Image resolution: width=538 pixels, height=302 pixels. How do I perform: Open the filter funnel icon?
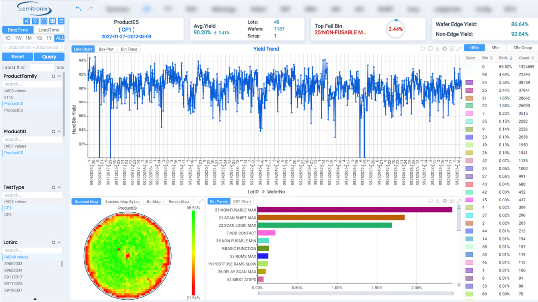35,21
